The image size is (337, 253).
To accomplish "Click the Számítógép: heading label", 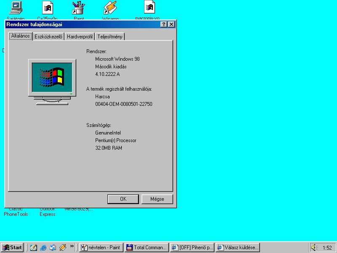I will coord(99,125).
